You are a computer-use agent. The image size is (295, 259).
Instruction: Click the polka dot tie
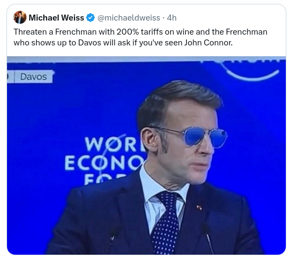pos(165,222)
